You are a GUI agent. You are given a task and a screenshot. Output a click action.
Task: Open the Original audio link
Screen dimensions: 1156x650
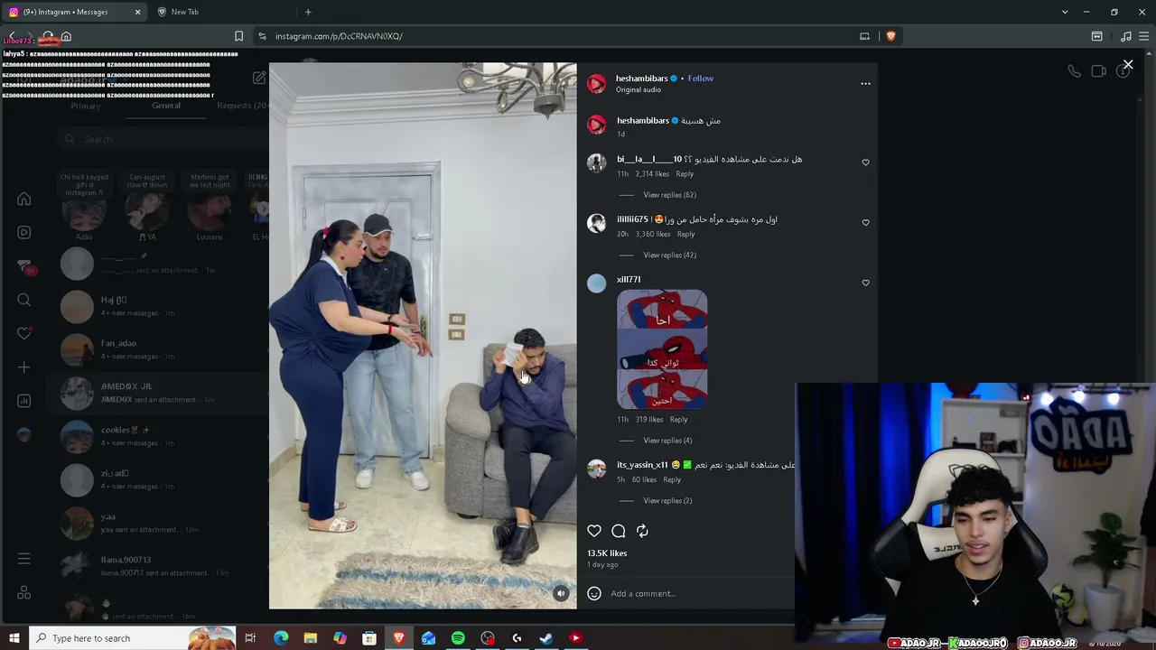click(x=639, y=89)
